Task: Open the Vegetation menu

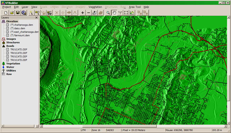Action: pyautogui.click(x=95, y=7)
